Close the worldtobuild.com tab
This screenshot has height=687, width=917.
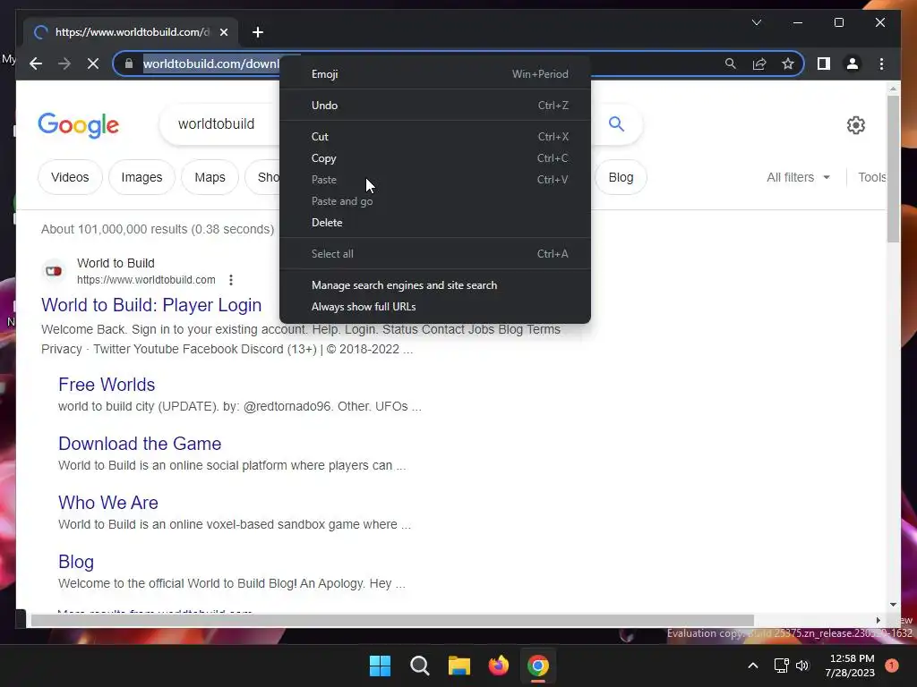[x=223, y=32]
